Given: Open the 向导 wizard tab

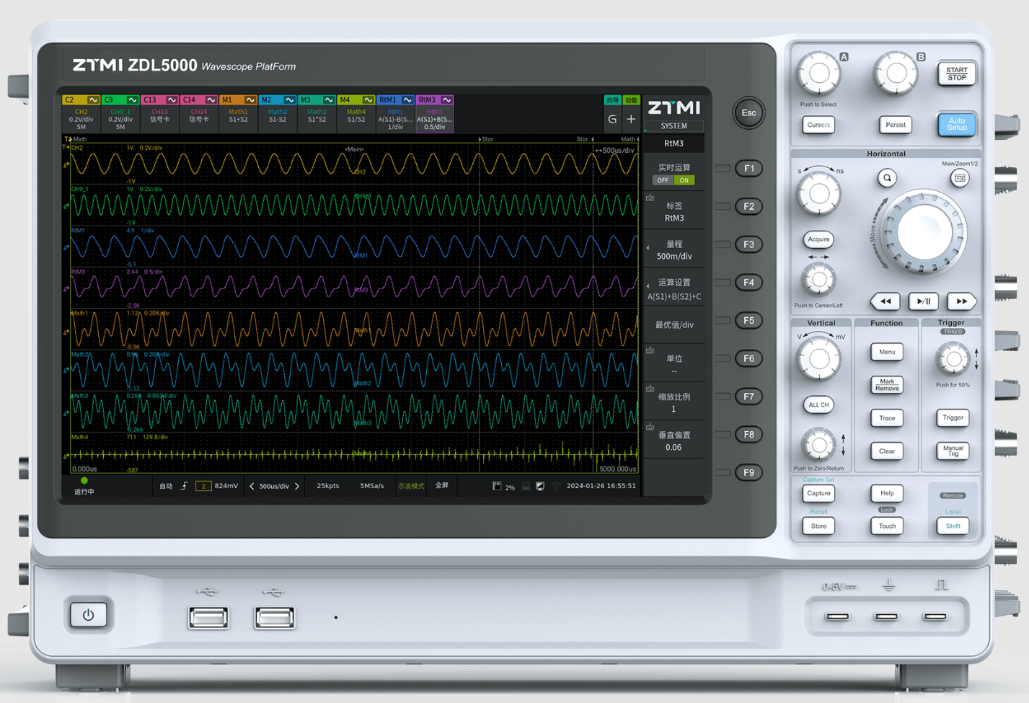Looking at the screenshot, I should (612, 100).
